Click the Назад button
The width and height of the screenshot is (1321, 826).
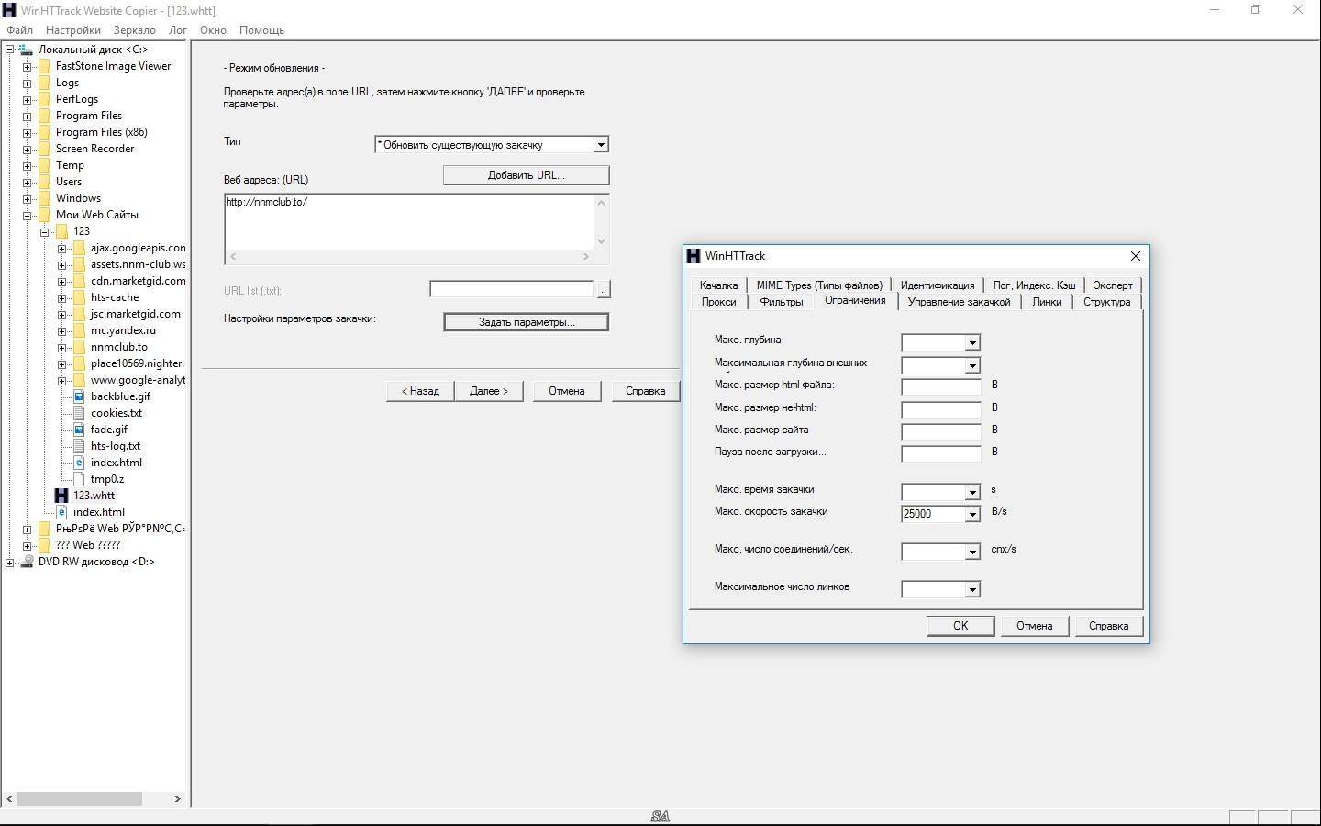420,391
